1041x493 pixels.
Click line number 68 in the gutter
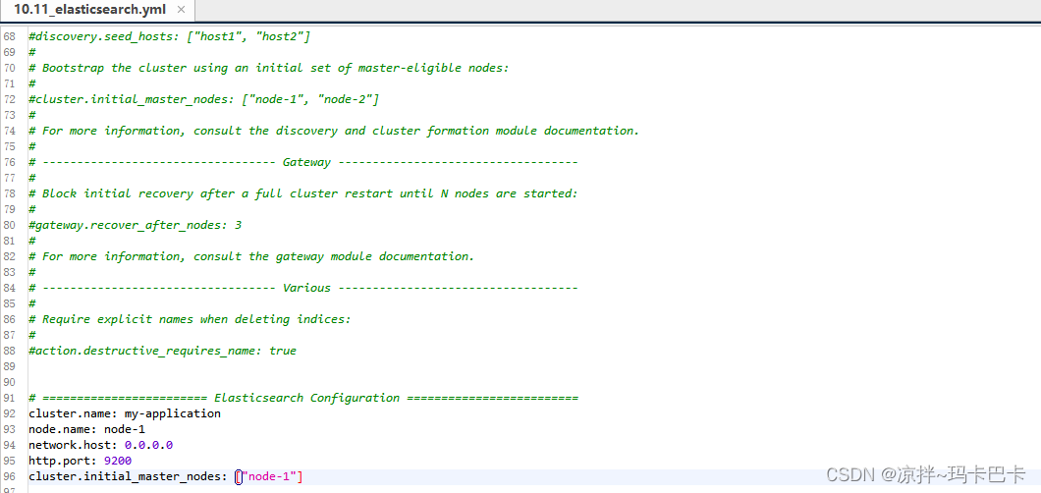click(9, 35)
